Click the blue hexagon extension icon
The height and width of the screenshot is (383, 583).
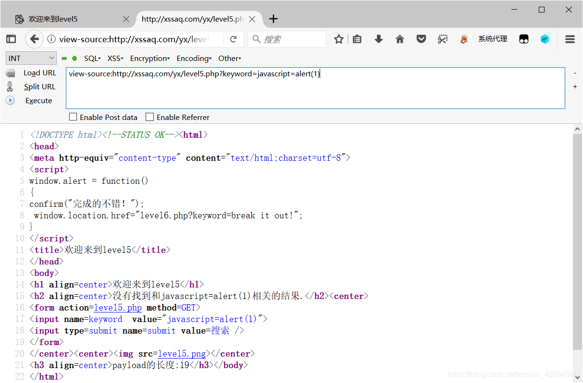click(545, 39)
